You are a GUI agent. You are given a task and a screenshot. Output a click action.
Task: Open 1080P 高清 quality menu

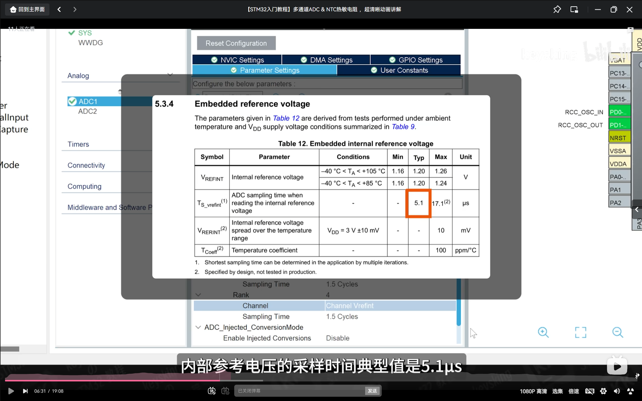click(x=533, y=391)
